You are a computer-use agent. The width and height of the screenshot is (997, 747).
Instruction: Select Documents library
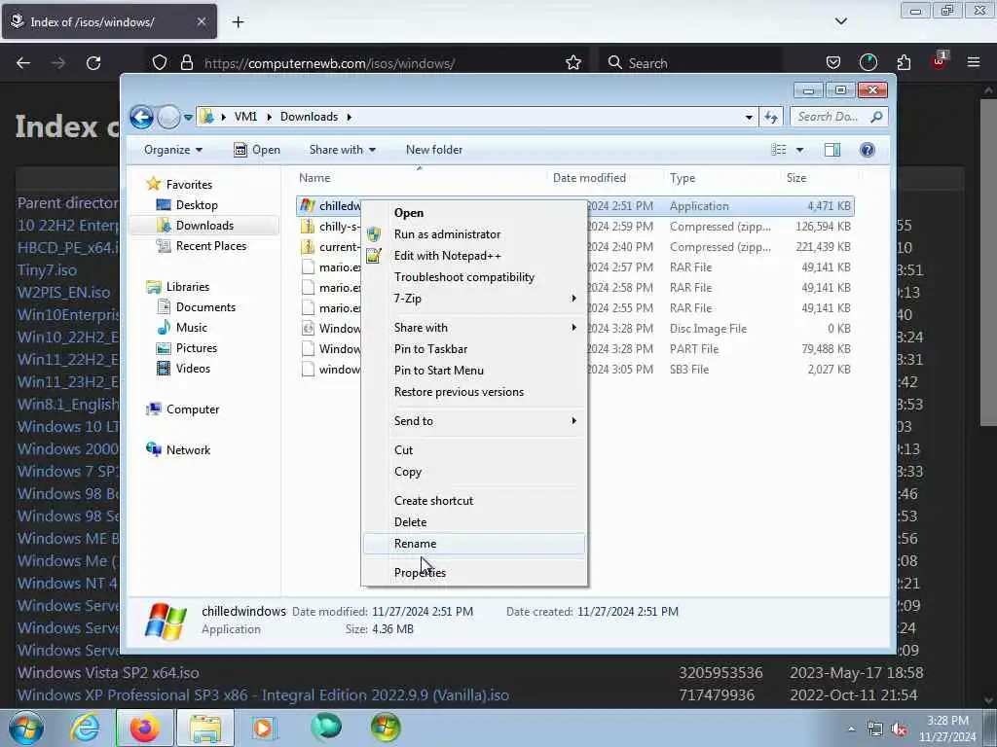[x=196, y=307]
